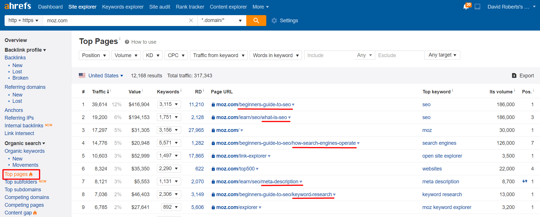Open Backlinks in sidebar
The image size is (540, 217).
pos(15,58)
